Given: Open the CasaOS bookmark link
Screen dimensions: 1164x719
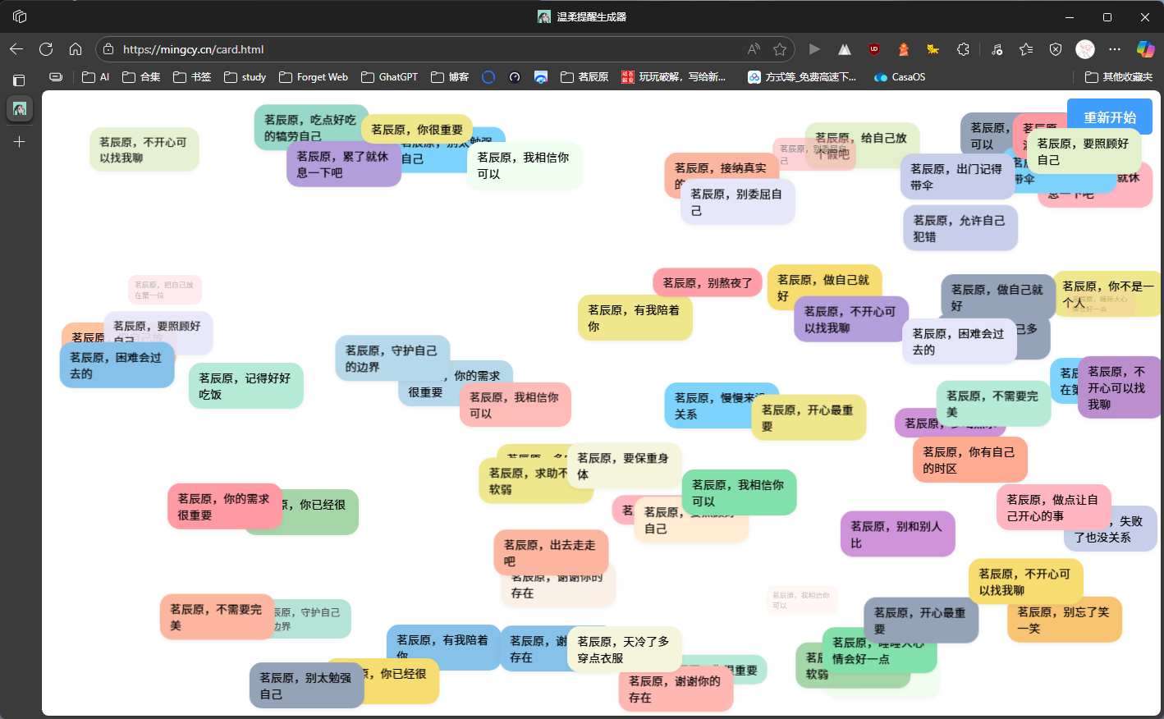Looking at the screenshot, I should (900, 77).
